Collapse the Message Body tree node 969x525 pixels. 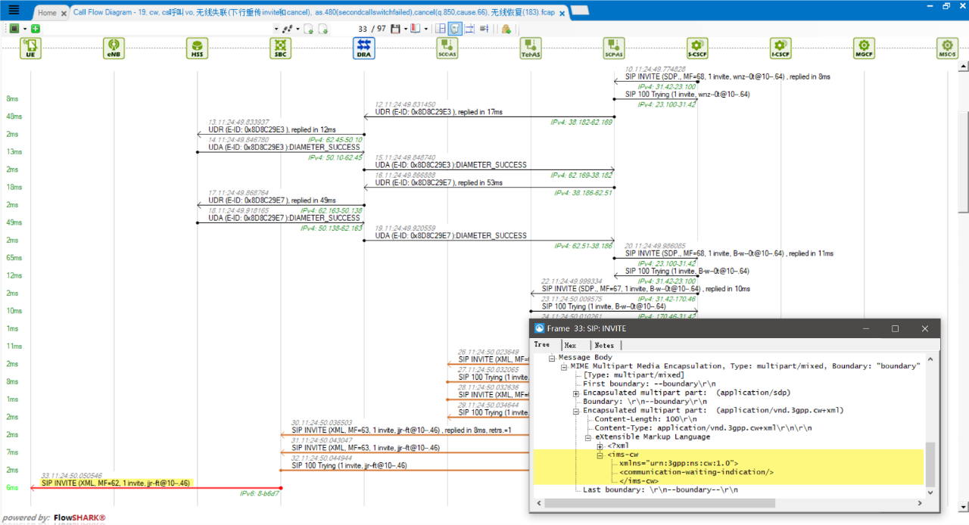pyautogui.click(x=552, y=357)
